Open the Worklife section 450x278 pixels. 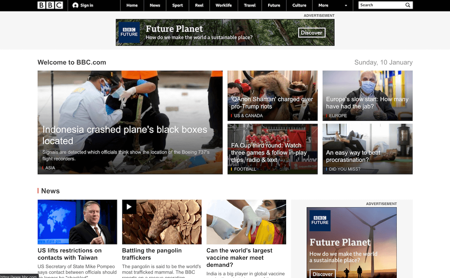tap(223, 5)
